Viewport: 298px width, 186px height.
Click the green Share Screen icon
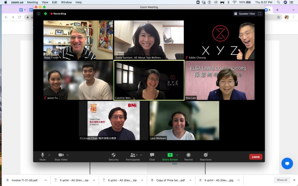[x=170, y=155]
